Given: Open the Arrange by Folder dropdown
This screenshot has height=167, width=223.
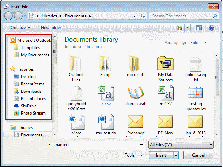Looking at the screenshot, I should [x=198, y=43].
